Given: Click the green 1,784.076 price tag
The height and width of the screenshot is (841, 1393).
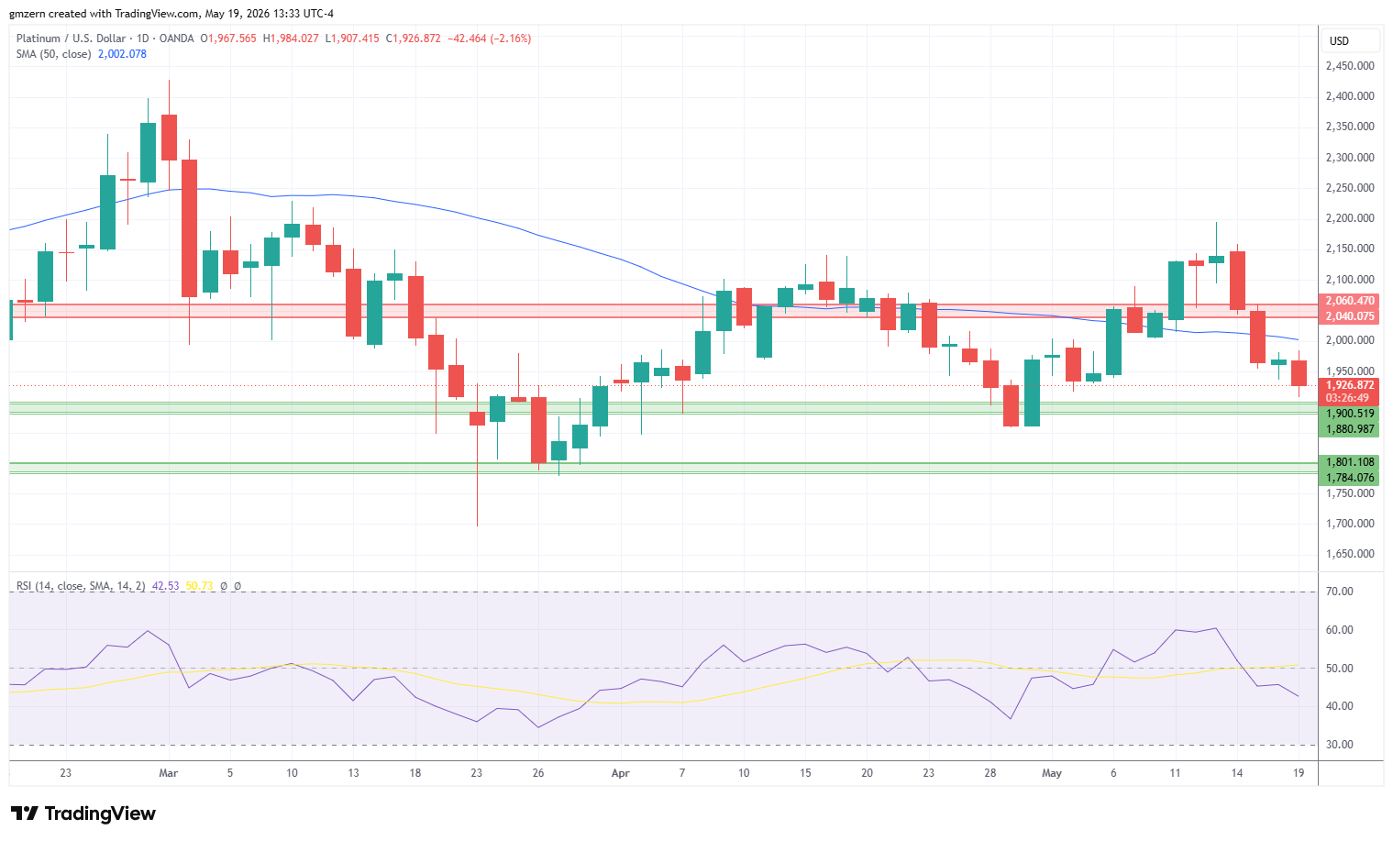Looking at the screenshot, I should click(1350, 478).
